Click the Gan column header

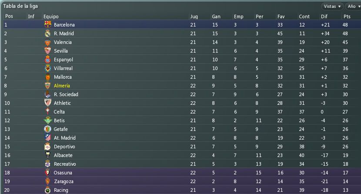(x=216, y=17)
